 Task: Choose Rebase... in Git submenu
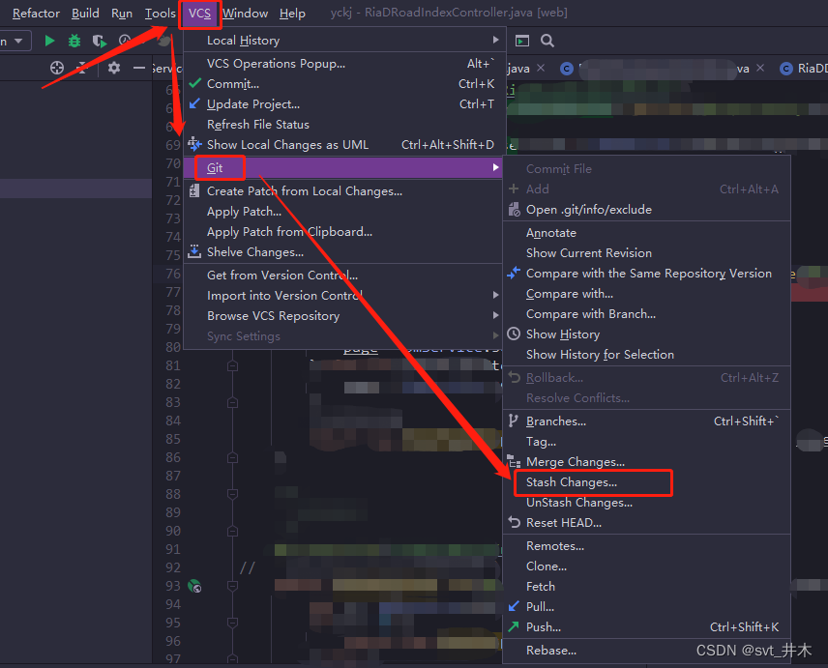pos(646,651)
